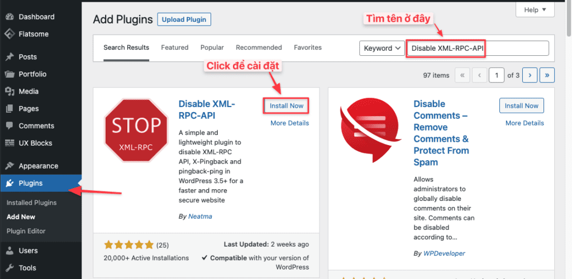The height and width of the screenshot is (279, 572).
Task: Jump to last results page arrow
Action: [547, 75]
